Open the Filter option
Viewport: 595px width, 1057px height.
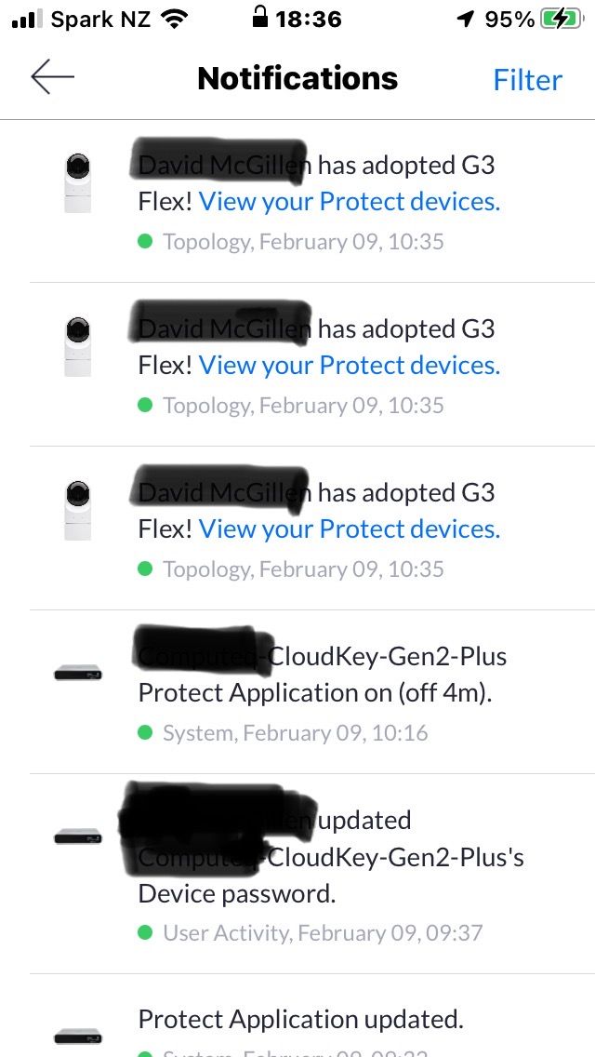tap(527, 80)
